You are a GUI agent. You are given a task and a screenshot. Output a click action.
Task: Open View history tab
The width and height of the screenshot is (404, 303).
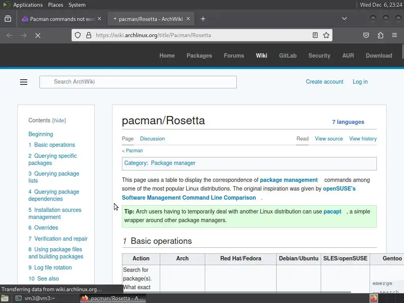click(363, 138)
